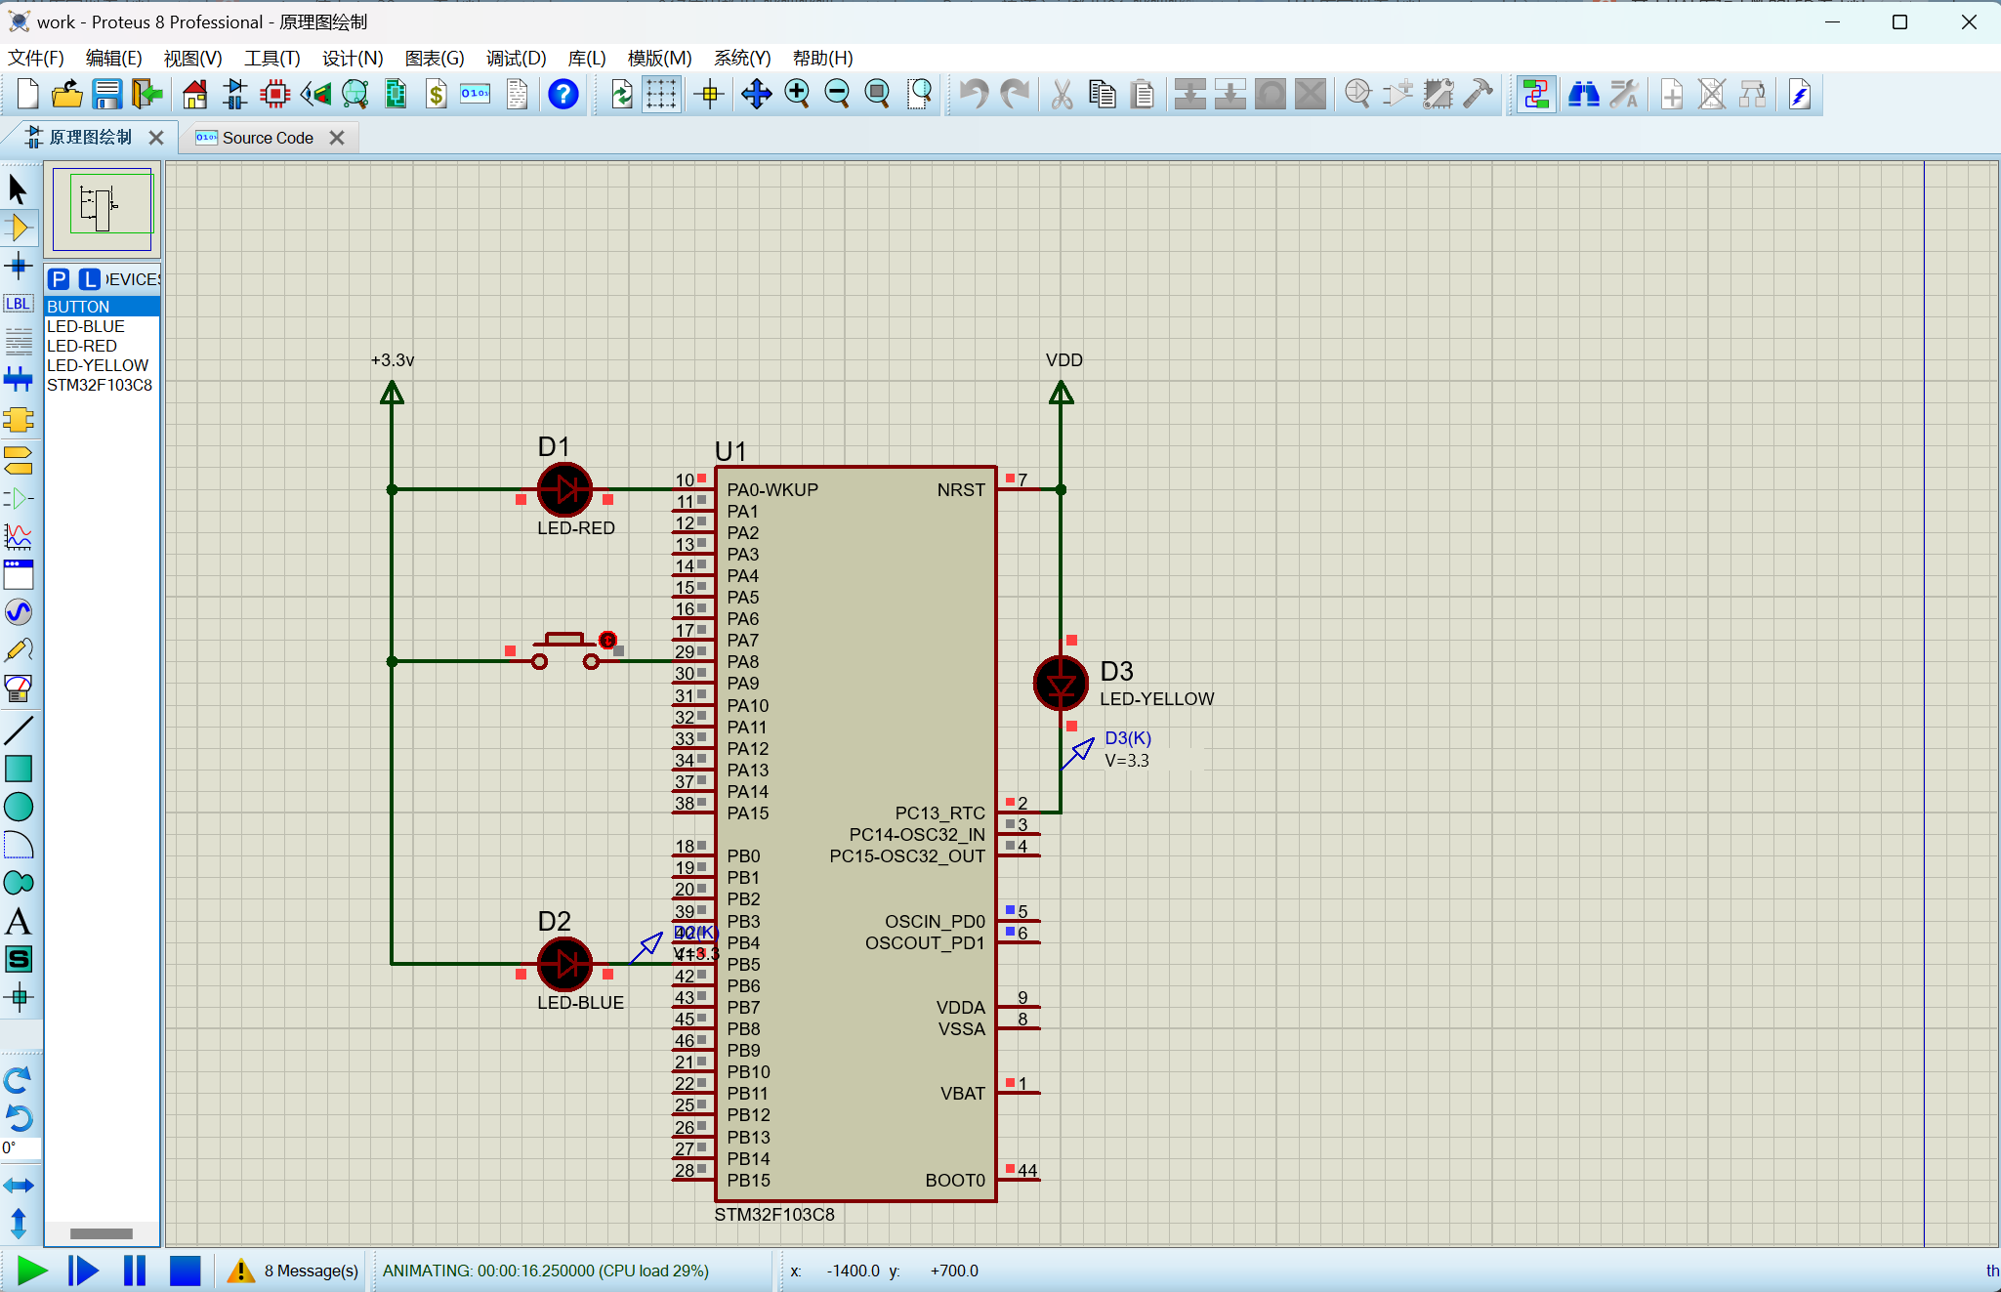
Task: Zoom to view the entire sheet
Action: click(878, 95)
